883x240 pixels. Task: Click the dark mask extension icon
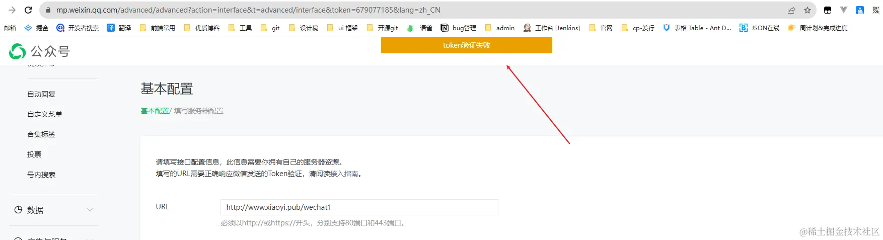[x=828, y=10]
